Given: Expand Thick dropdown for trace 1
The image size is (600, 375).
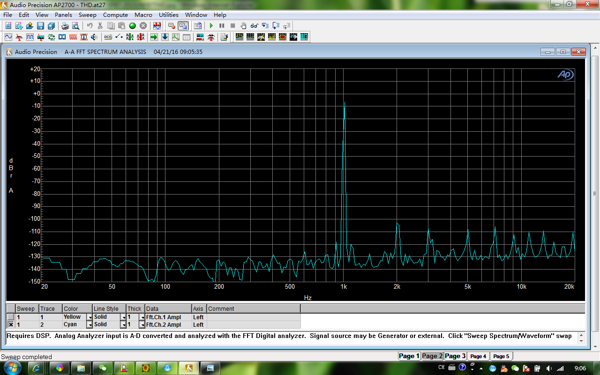Looking at the screenshot, I should click(142, 317).
